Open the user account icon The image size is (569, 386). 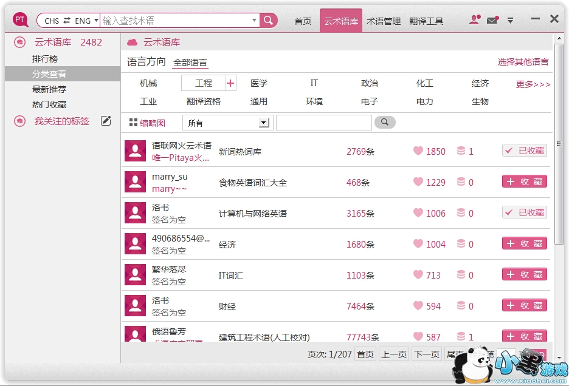(x=475, y=20)
